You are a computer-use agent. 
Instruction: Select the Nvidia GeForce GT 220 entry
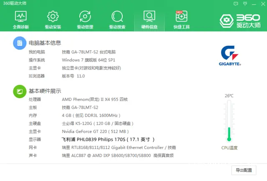(x=96, y=131)
